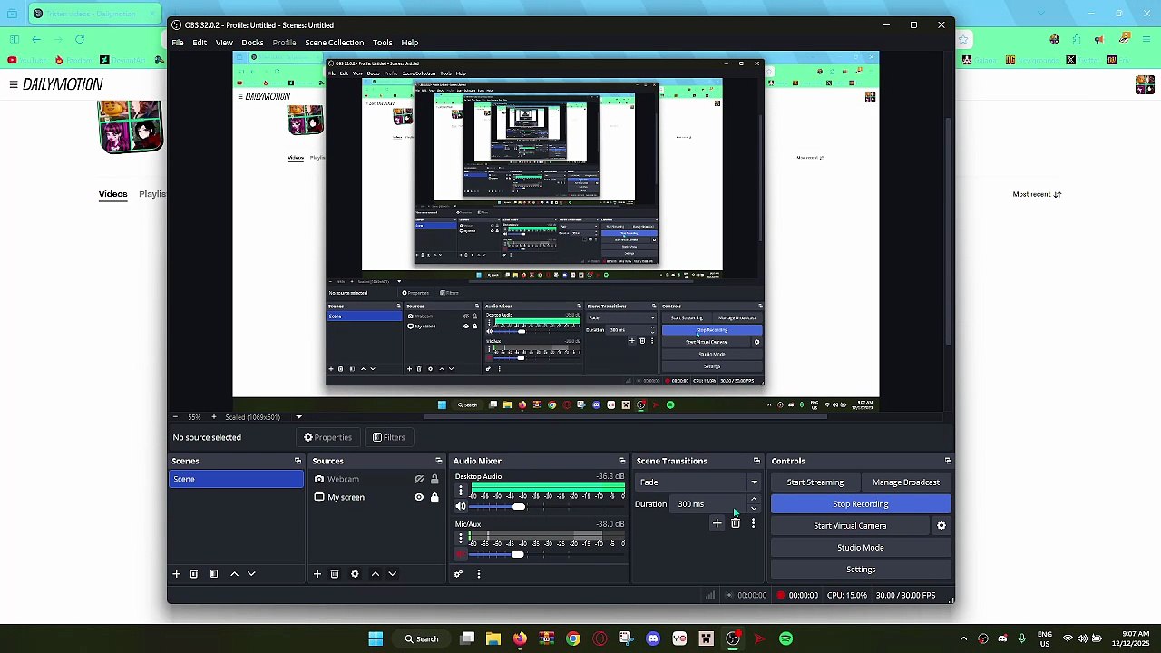Increase transition duration with the up arrow
Image resolution: width=1161 pixels, height=653 pixels.
coord(754,500)
